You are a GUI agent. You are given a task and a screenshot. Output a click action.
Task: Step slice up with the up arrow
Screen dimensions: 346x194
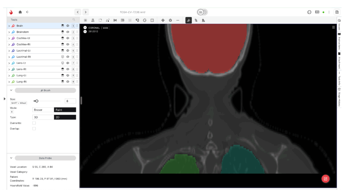pyautogui.click(x=85, y=28)
